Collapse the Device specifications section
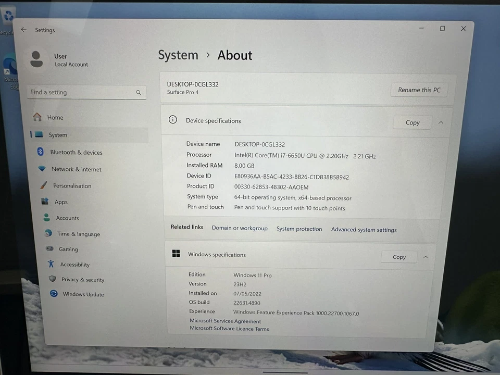The width and height of the screenshot is (500, 375). coord(441,122)
